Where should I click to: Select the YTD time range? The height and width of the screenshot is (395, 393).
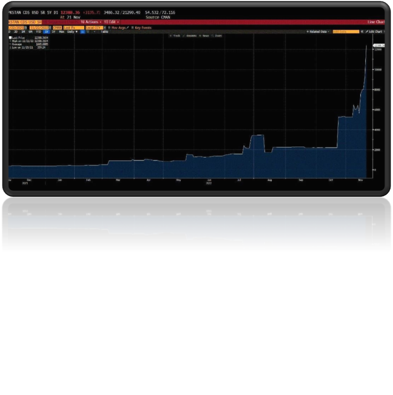click(x=39, y=32)
